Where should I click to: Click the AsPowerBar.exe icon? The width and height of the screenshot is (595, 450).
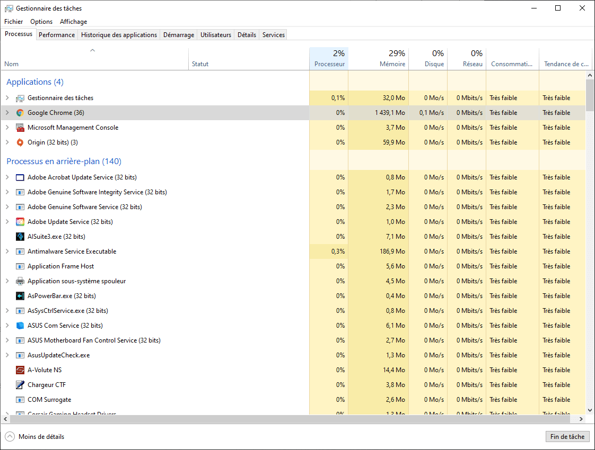pos(20,296)
